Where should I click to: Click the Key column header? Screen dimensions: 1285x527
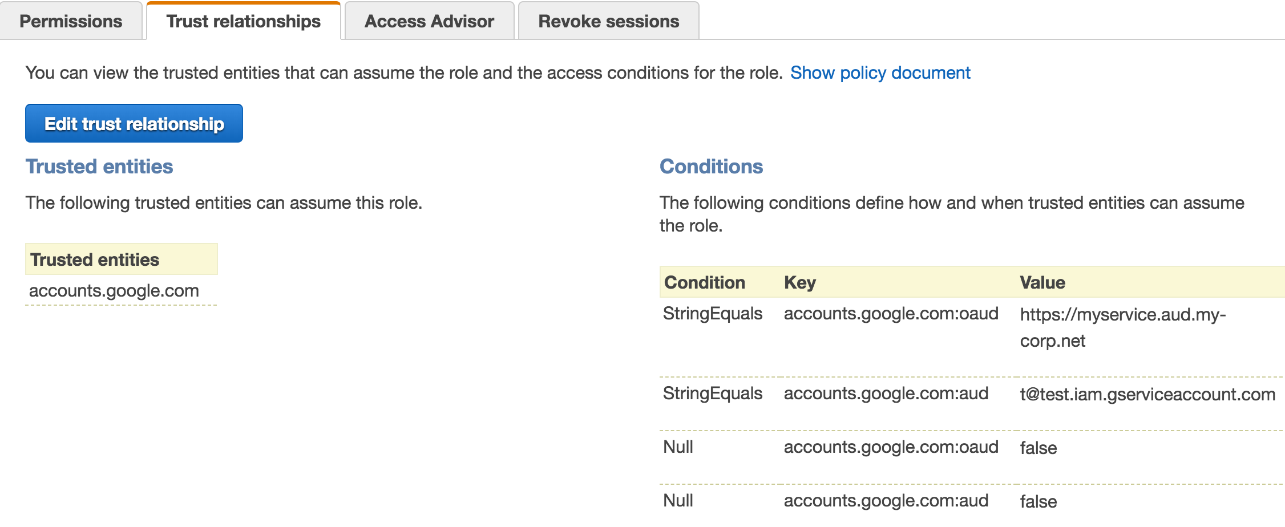800,282
